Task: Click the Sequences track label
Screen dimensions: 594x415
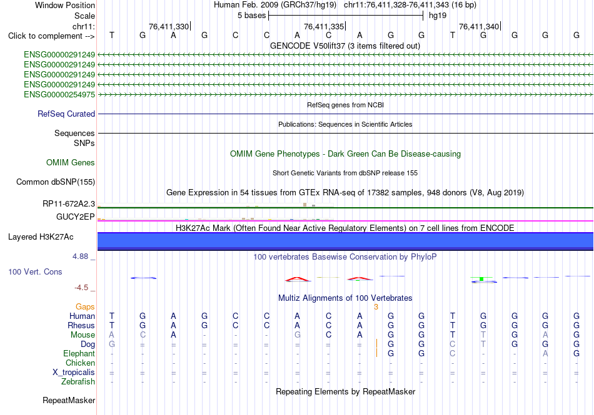Action: pos(74,133)
